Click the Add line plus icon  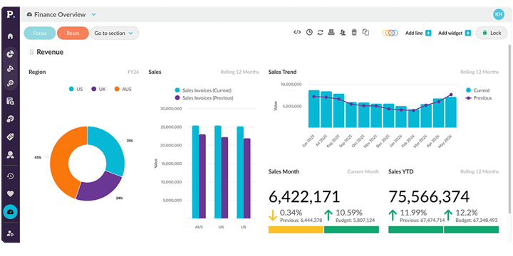[x=428, y=33]
